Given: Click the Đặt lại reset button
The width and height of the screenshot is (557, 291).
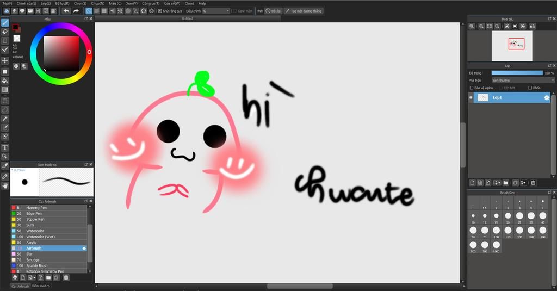Looking at the screenshot, I should (x=273, y=11).
